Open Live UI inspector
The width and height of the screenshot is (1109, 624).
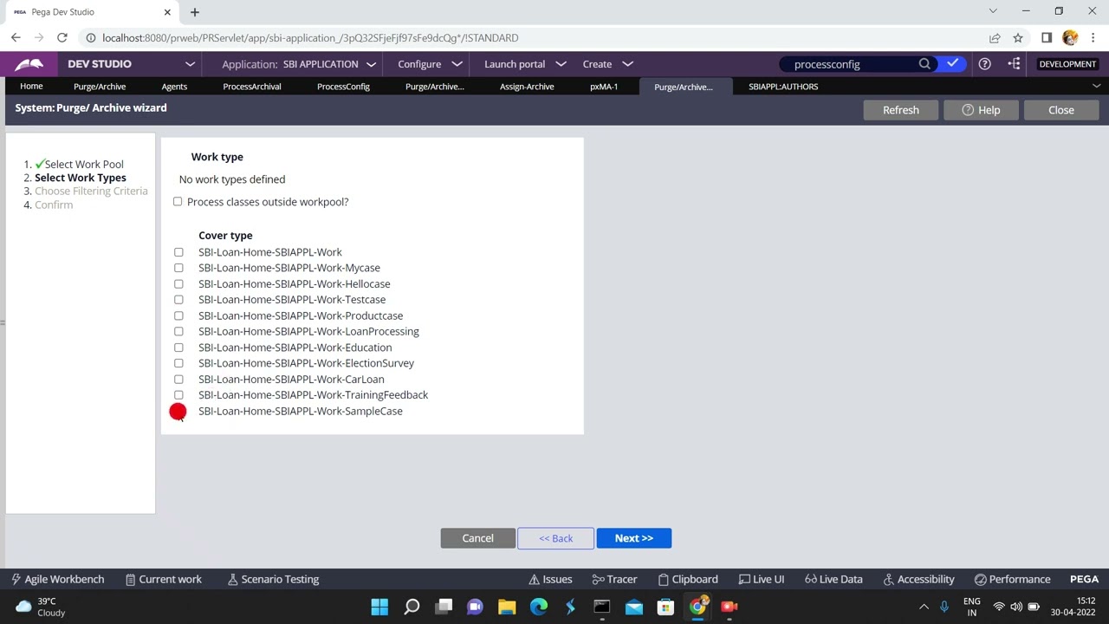point(762,579)
